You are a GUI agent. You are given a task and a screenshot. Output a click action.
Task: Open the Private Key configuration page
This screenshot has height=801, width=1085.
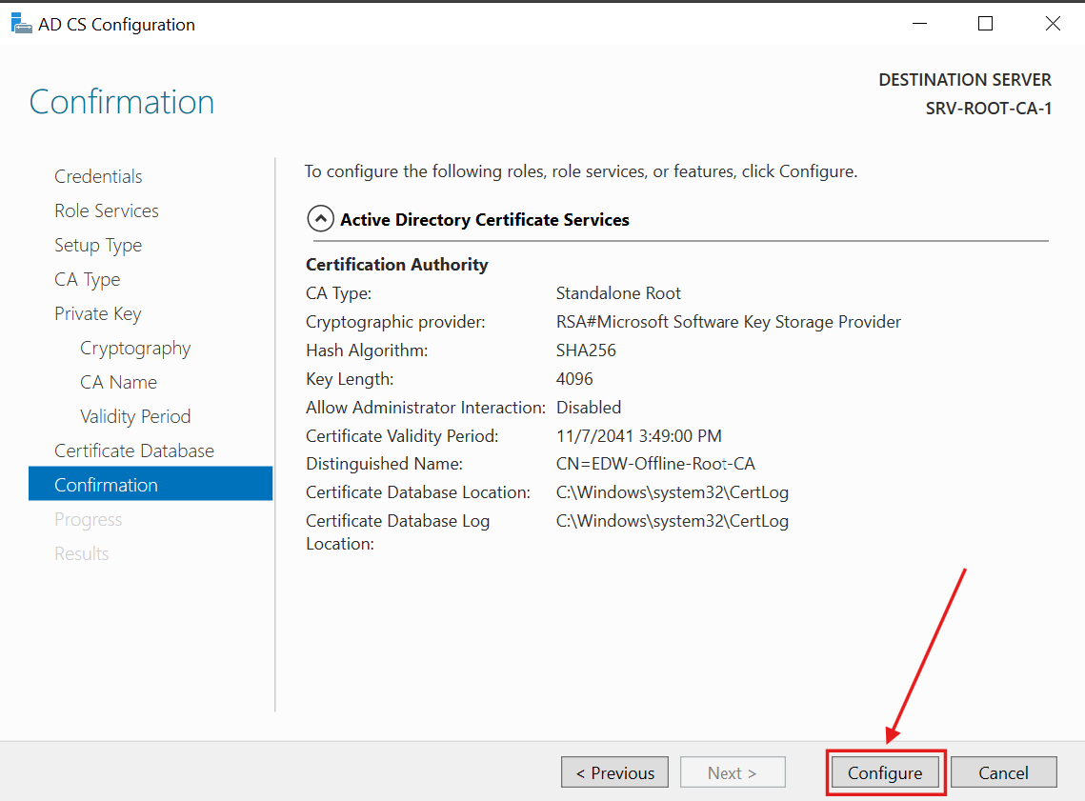point(97,313)
